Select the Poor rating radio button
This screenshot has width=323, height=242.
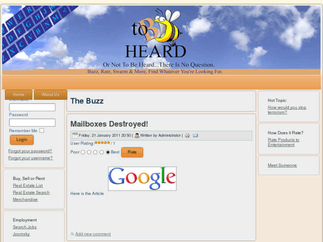[83, 152]
